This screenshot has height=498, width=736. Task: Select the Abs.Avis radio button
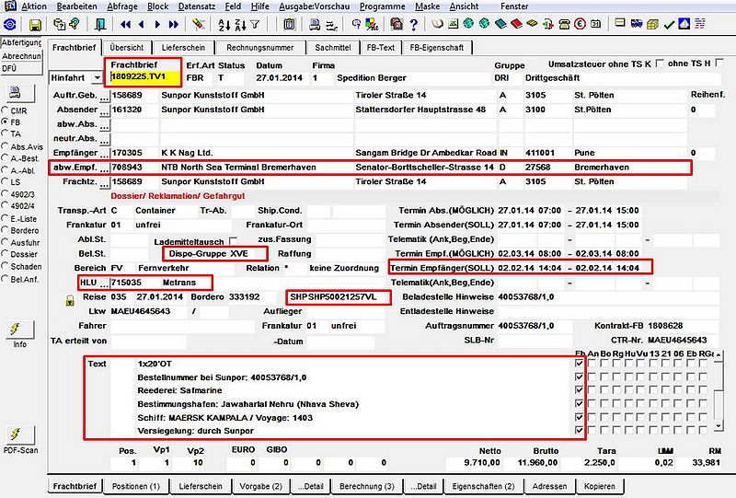6,145
